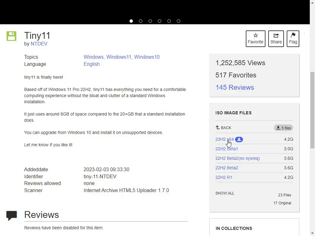Open the Windows topic link
This screenshot has height=236, width=315.
point(94,57)
